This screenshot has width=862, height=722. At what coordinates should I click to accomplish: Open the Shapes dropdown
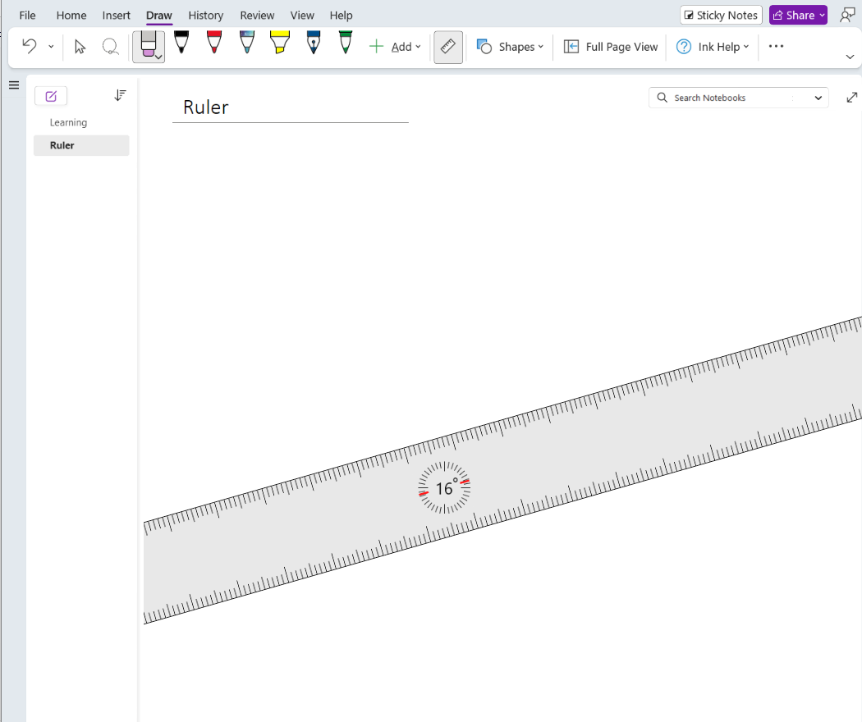pos(510,47)
